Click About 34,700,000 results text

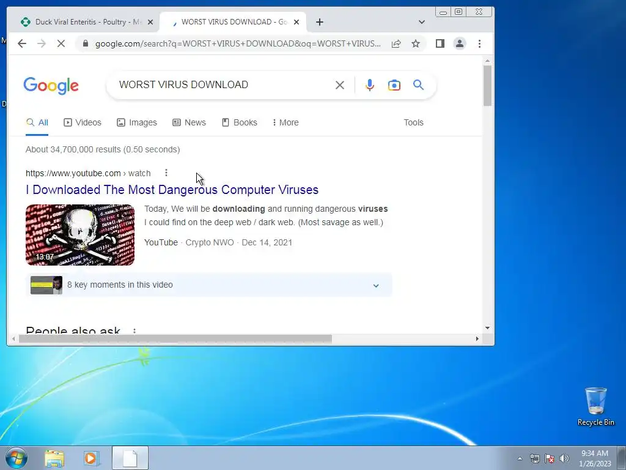pos(103,149)
